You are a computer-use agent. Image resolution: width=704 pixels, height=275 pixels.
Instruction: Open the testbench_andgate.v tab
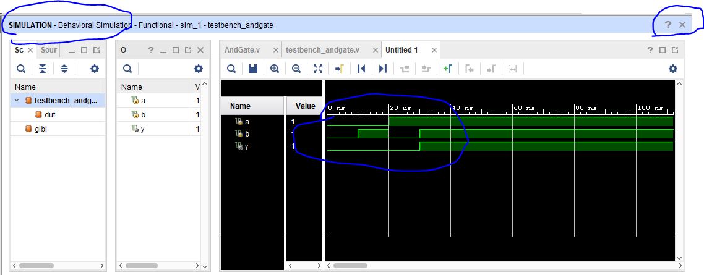click(x=322, y=50)
